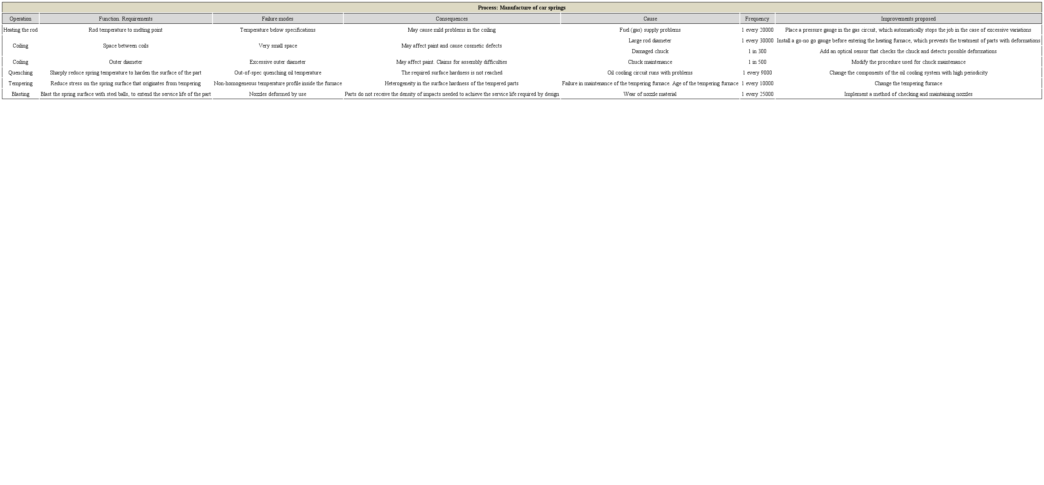Select the 'Tempering' operation cell
This screenshot has height=485, width=1044.
pos(20,83)
